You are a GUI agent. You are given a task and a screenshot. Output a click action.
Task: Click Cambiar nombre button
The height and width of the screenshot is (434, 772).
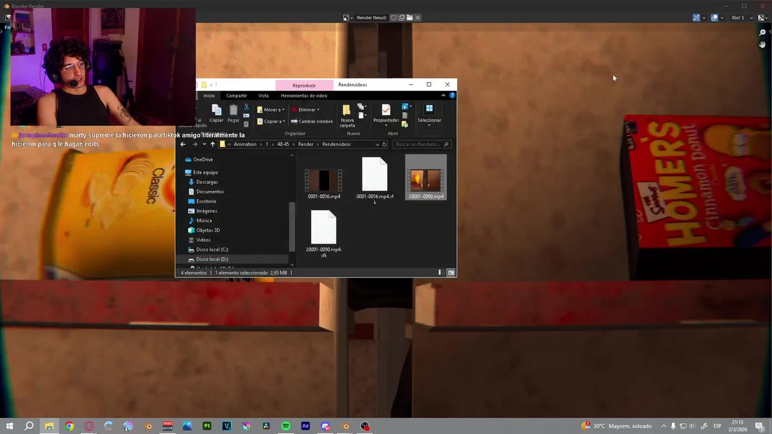(312, 121)
